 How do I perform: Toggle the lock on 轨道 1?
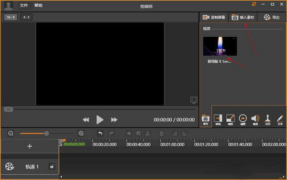coord(52,167)
